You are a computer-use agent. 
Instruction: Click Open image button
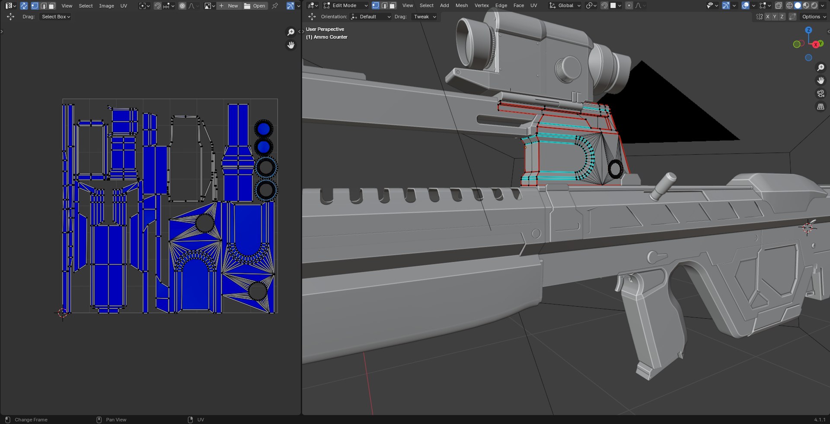click(255, 6)
